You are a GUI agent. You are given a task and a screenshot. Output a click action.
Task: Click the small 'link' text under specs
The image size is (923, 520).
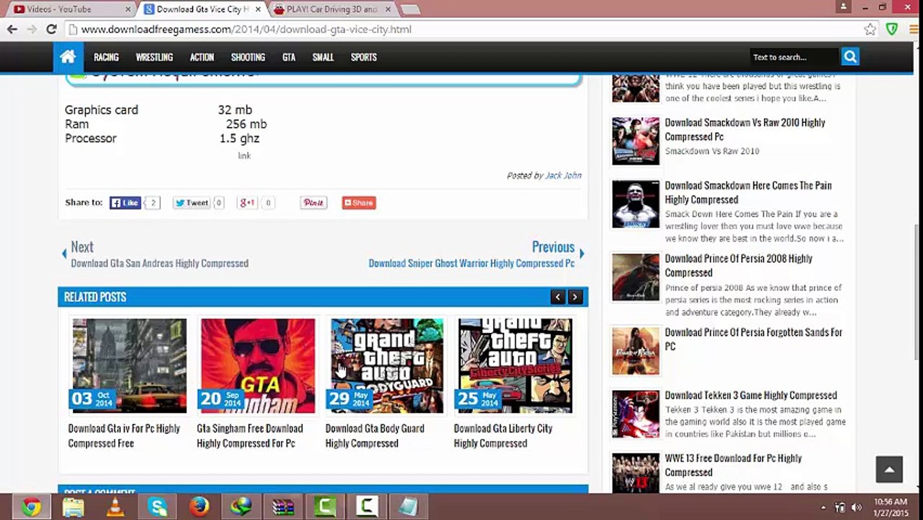tap(245, 156)
